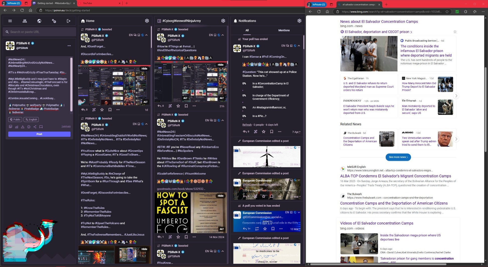Switch to the Mentions tab in Notifications
The image size is (488, 267).
pos(284,30)
